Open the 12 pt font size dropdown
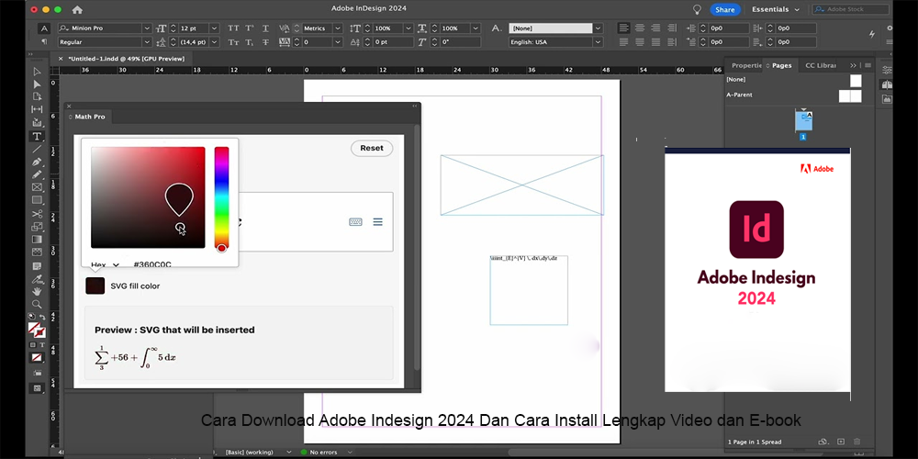The width and height of the screenshot is (918, 459). pyautogui.click(x=214, y=28)
